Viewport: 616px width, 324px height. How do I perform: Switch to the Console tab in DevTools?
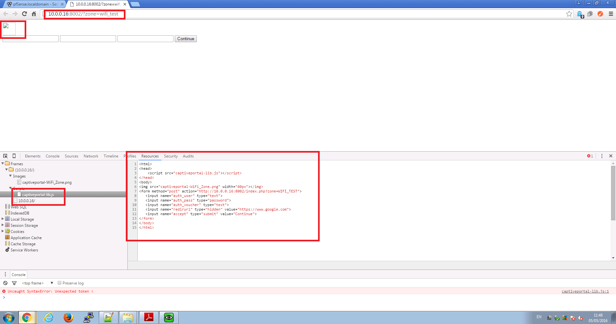pyautogui.click(x=53, y=156)
